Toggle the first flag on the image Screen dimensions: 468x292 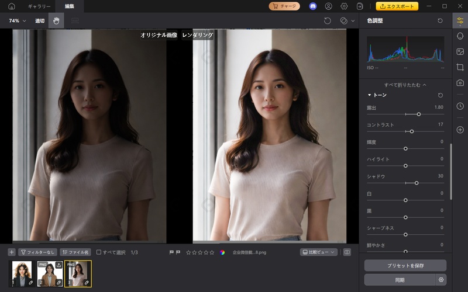pyautogui.click(x=171, y=252)
